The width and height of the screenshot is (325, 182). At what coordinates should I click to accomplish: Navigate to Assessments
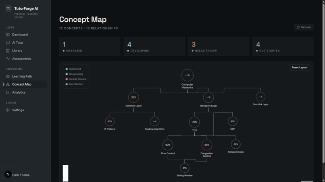pyautogui.click(x=22, y=59)
